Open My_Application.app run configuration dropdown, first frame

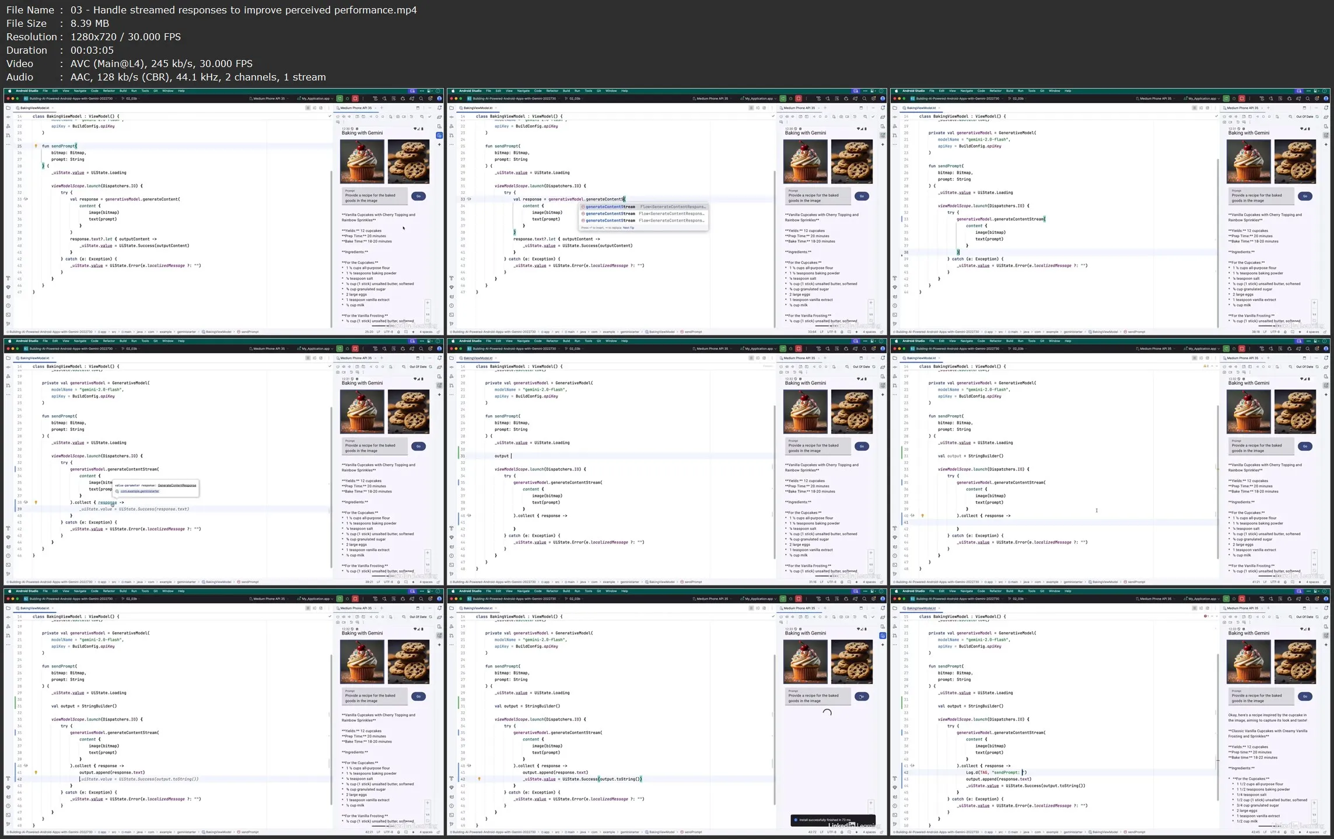[316, 99]
